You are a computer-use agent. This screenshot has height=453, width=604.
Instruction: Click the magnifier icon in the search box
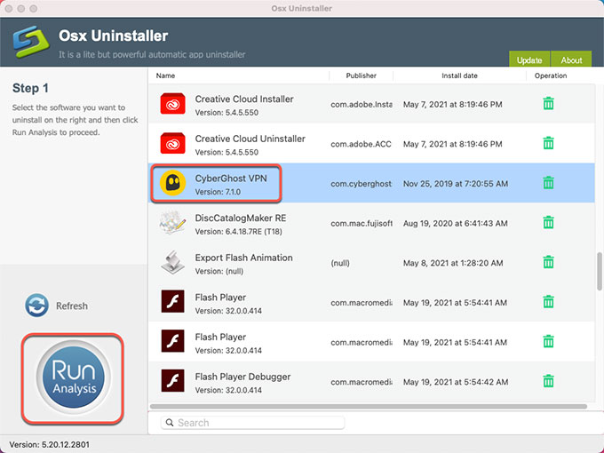[x=170, y=423]
